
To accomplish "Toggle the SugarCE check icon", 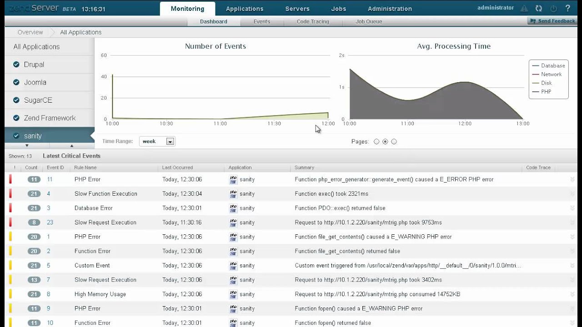I will pos(16,100).
